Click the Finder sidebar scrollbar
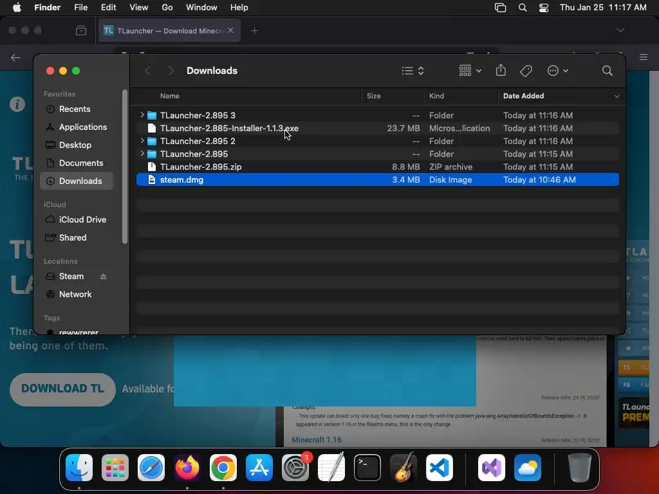The width and height of the screenshot is (659, 494). click(x=124, y=167)
